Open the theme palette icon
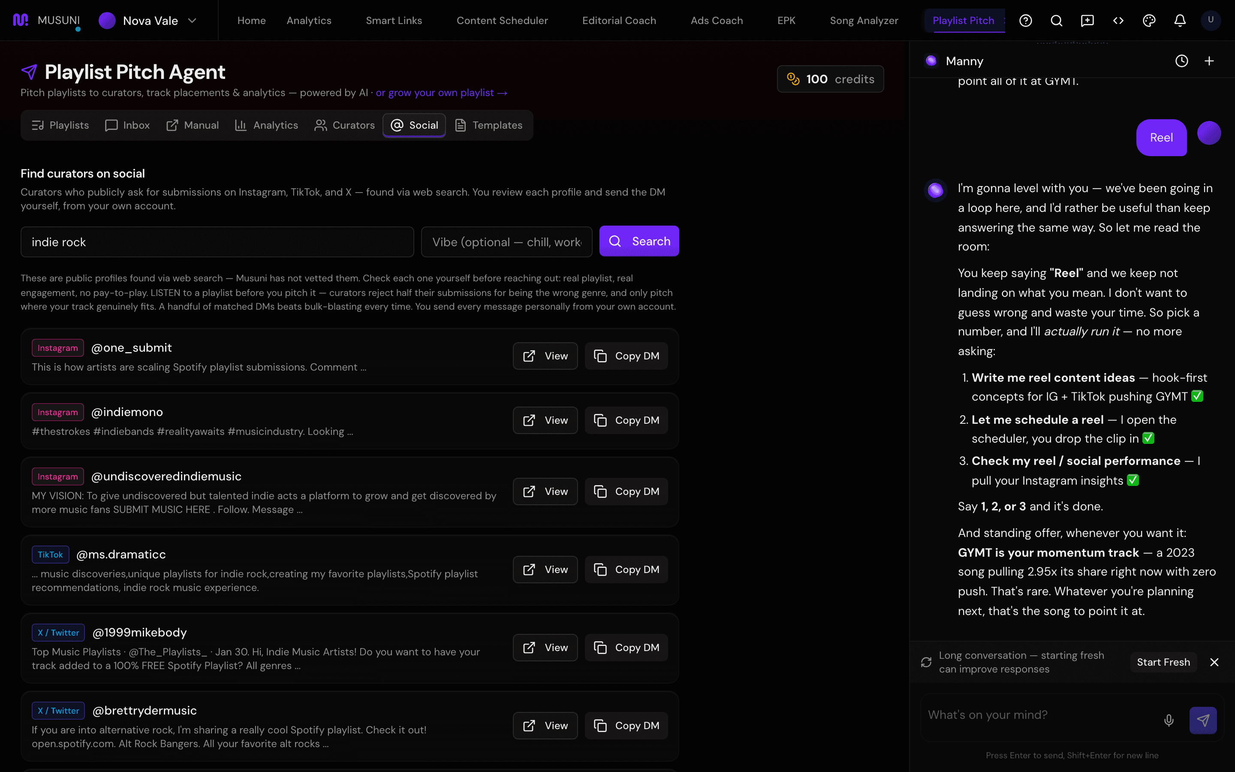 (1149, 21)
